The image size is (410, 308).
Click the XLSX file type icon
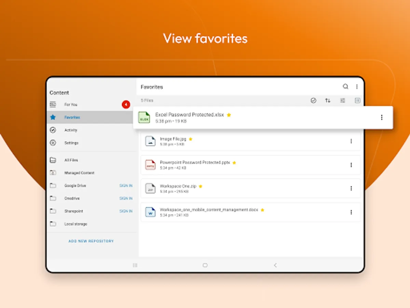(144, 117)
